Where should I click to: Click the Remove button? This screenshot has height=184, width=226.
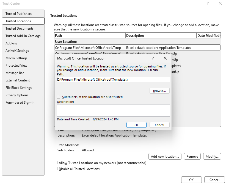pos(192,156)
